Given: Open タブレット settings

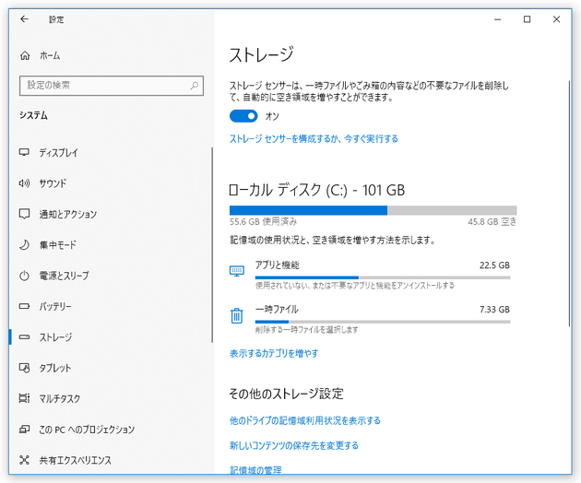Looking at the screenshot, I should tap(111, 368).
